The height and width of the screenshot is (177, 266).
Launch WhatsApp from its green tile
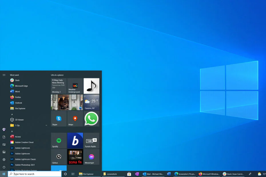(92, 118)
